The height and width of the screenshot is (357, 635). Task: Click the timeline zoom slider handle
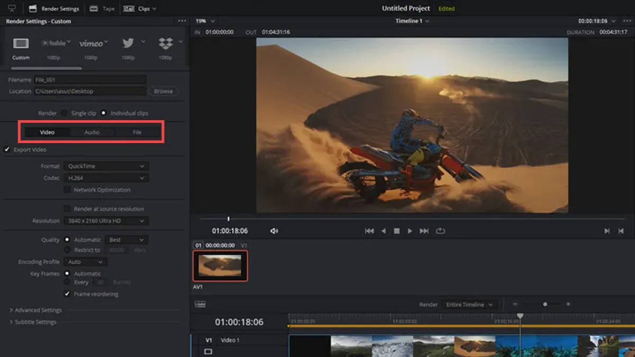pos(545,305)
